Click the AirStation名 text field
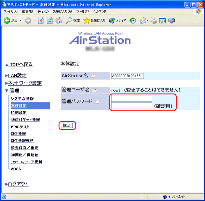Viewport: 205px width, 201px height. tap(127, 76)
